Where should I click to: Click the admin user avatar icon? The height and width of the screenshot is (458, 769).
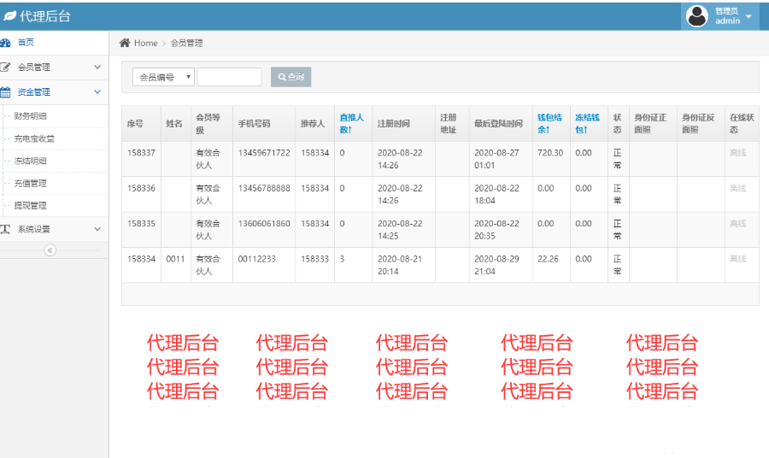[697, 16]
